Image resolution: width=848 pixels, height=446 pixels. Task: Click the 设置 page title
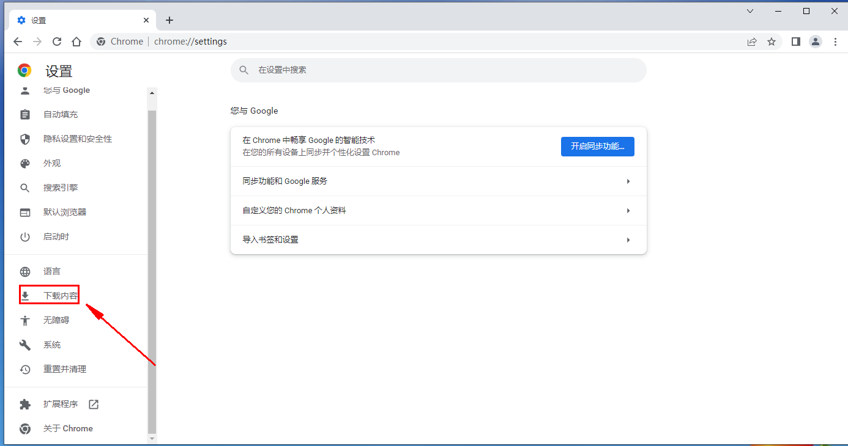point(59,71)
